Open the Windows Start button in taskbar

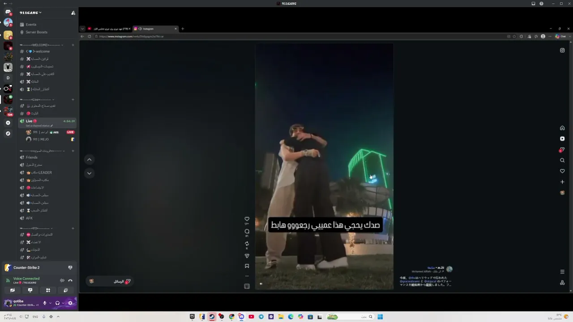[x=380, y=317]
